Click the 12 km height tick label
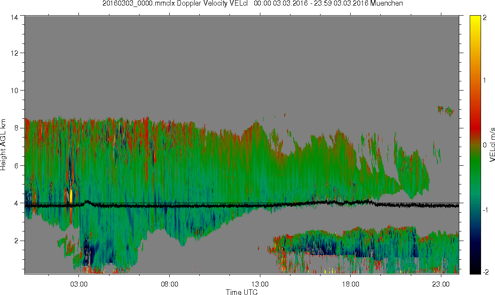Image resolution: width=495 pixels, height=295 pixels. tap(14, 53)
